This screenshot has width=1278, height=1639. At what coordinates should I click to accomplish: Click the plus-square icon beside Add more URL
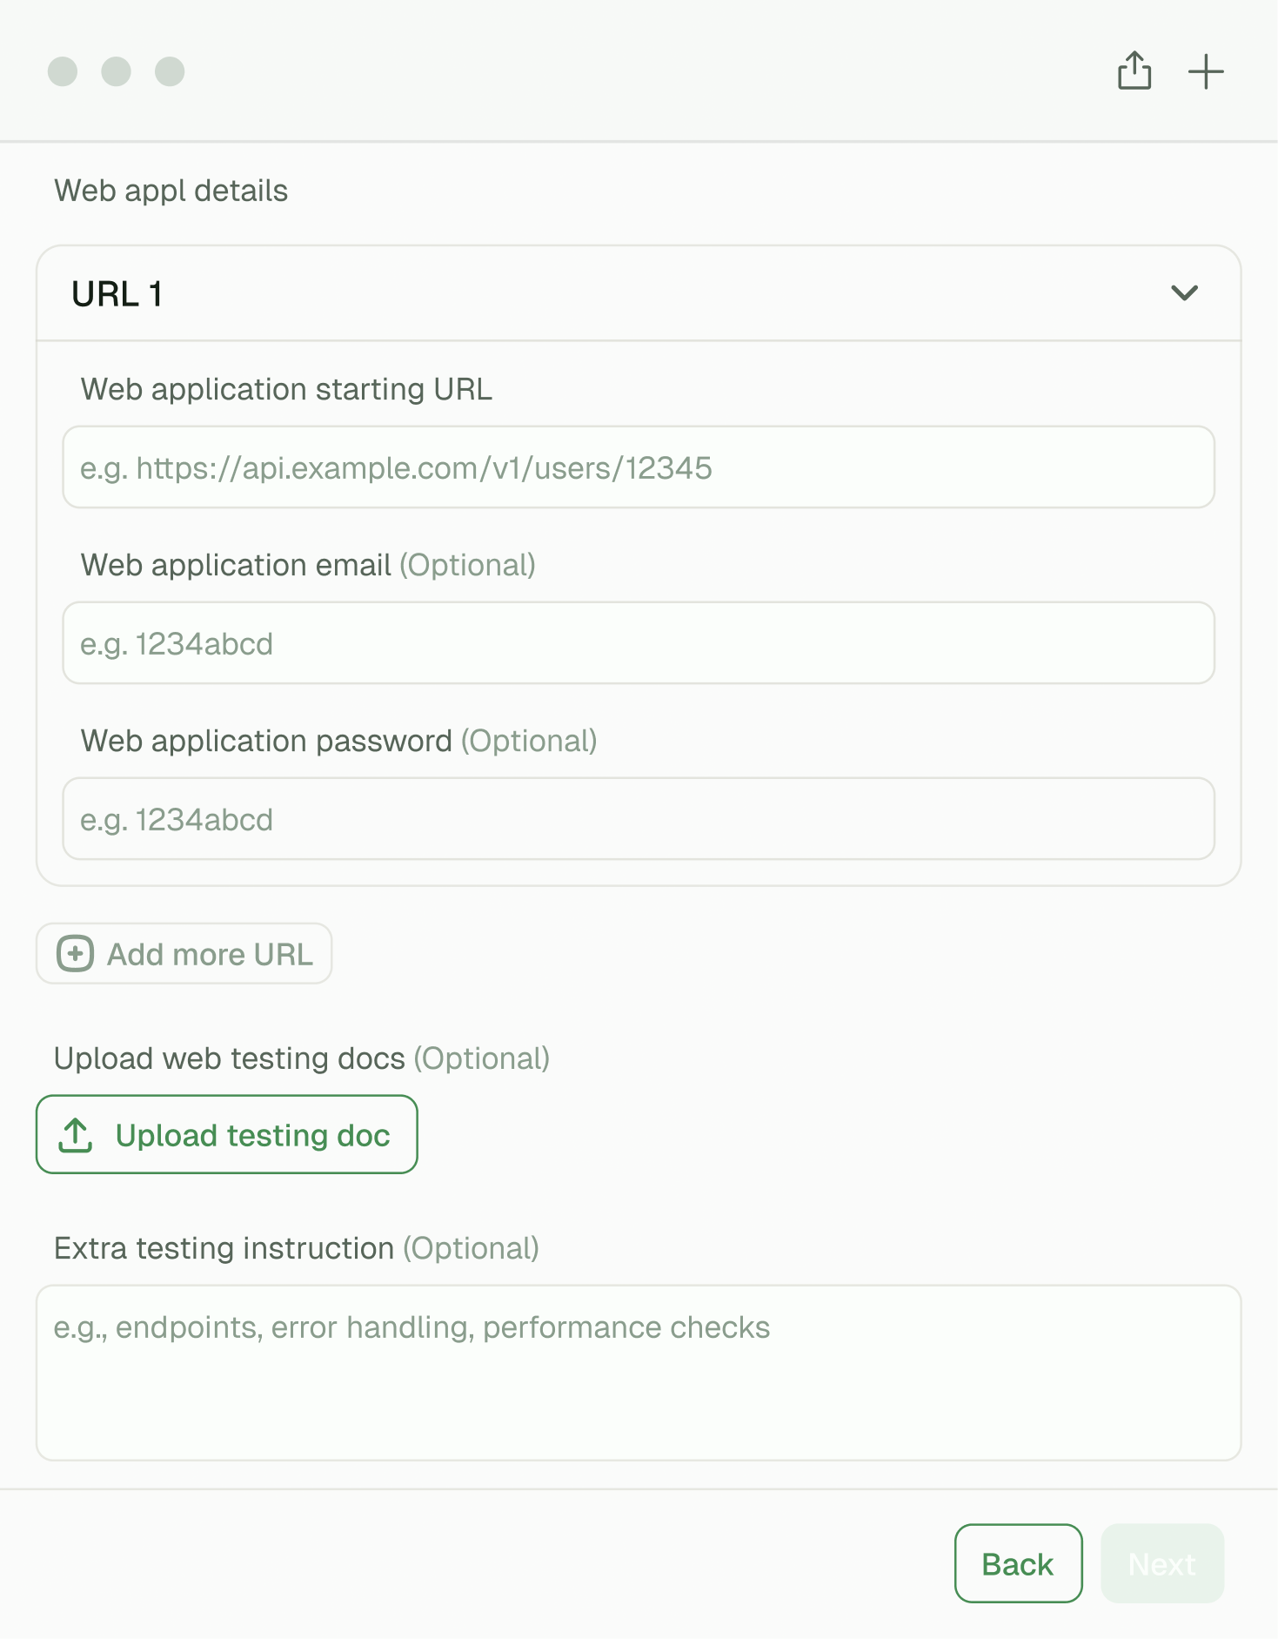[x=76, y=954]
